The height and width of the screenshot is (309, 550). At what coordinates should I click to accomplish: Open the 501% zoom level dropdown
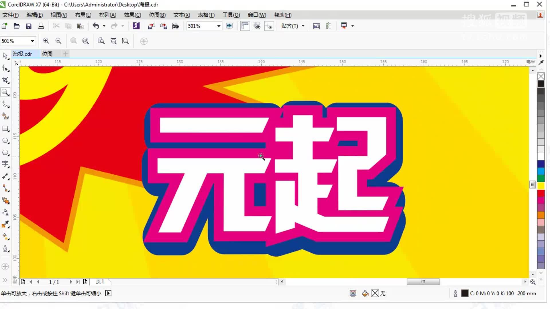[219, 26]
